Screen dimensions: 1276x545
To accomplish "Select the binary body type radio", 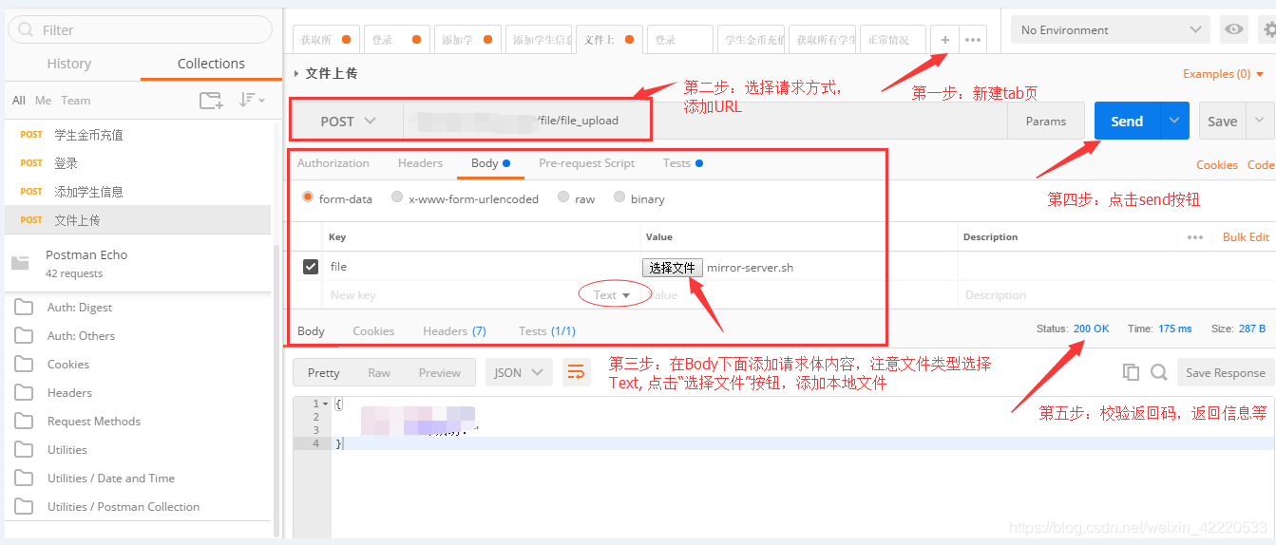I will pyautogui.click(x=619, y=197).
